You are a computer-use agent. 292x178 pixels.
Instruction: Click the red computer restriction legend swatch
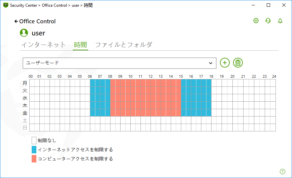pos(34,159)
